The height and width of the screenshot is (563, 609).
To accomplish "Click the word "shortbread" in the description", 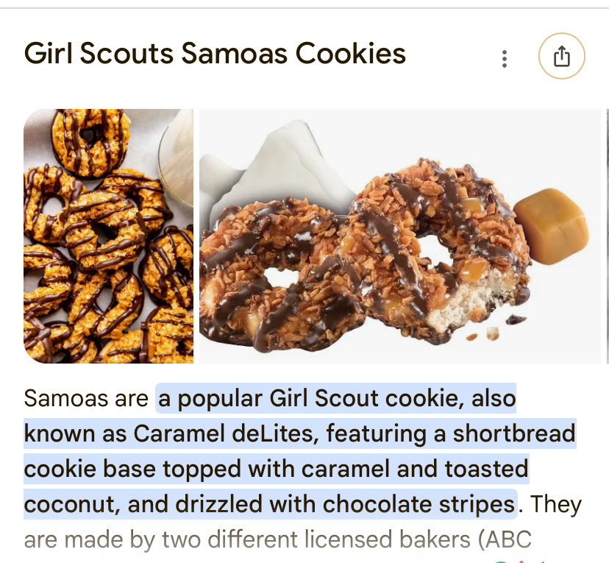I will 513,433.
